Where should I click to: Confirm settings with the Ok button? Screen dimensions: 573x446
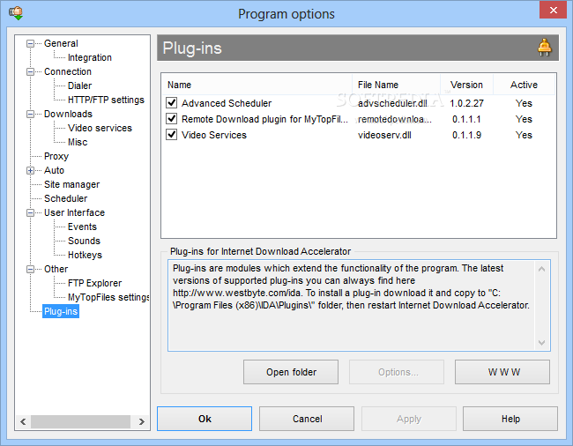tap(205, 419)
